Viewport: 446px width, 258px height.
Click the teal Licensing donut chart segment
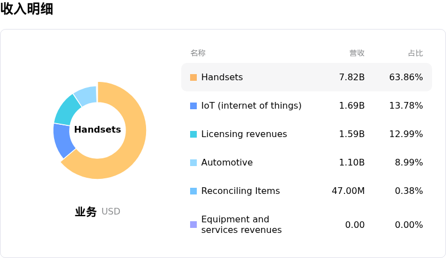[68, 109]
